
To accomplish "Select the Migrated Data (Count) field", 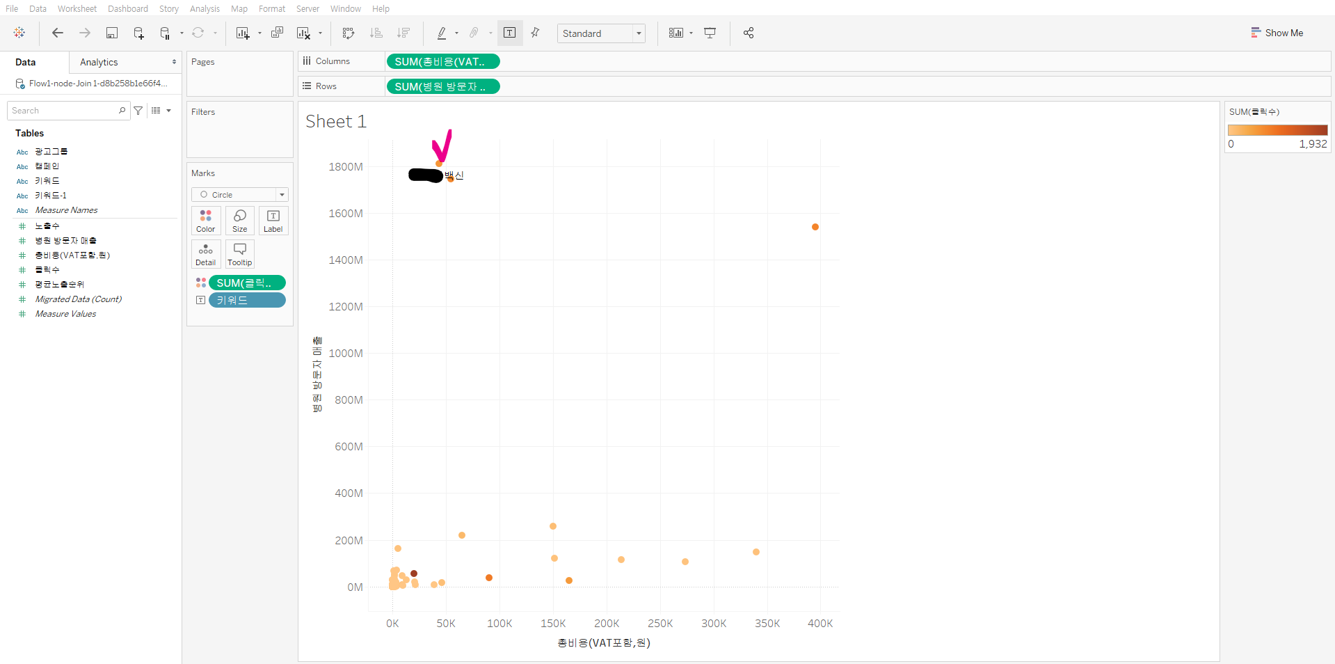I will [x=78, y=299].
